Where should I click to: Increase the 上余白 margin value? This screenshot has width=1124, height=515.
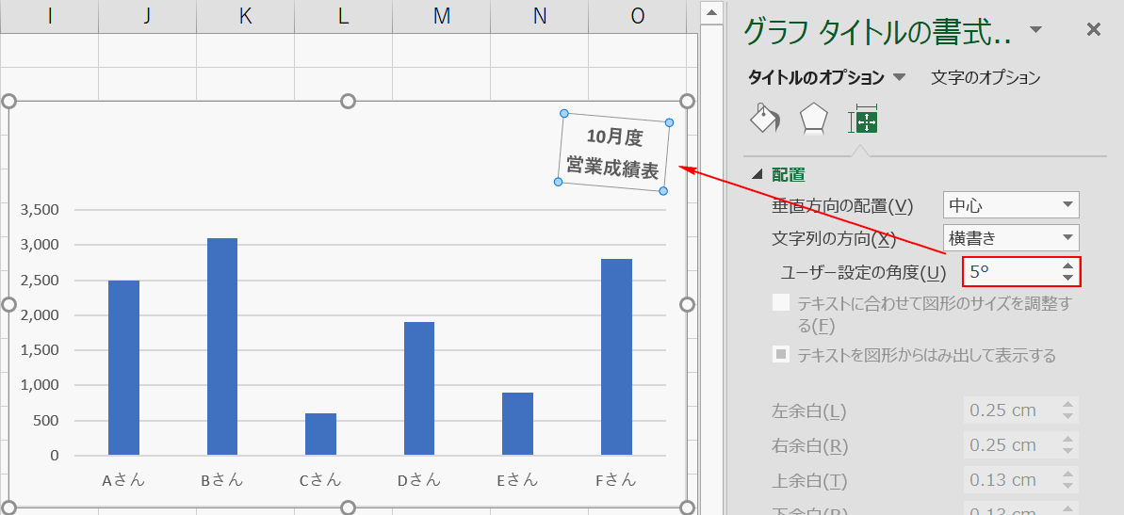[1068, 475]
